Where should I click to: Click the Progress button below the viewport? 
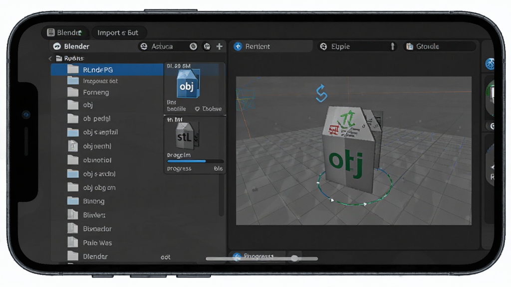pos(257,256)
